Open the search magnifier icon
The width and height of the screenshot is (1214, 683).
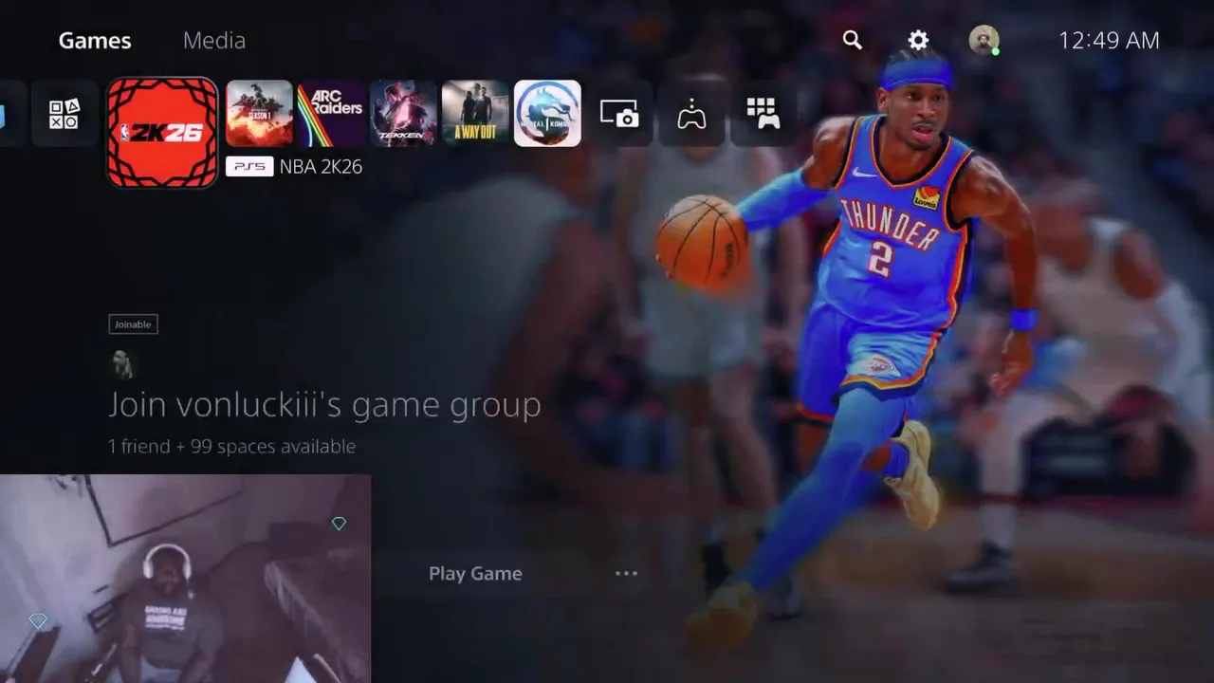click(x=853, y=40)
